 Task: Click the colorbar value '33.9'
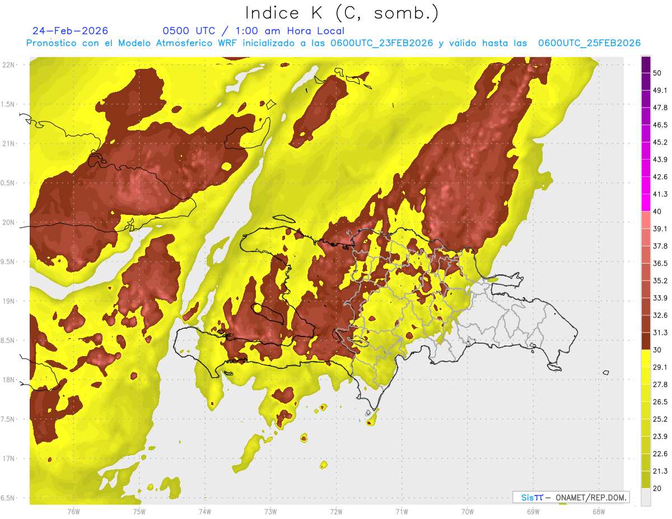pyautogui.click(x=660, y=298)
